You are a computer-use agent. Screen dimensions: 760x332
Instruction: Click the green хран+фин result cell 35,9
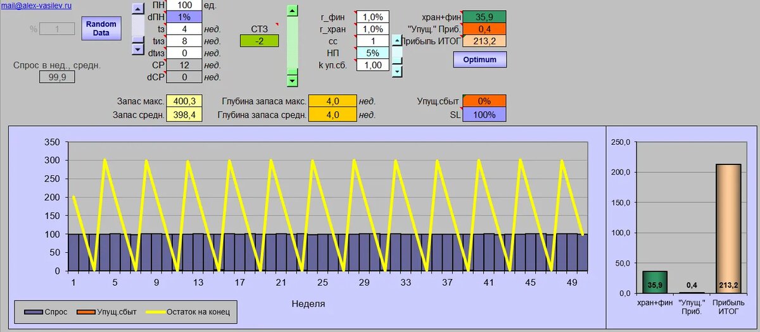pos(484,16)
